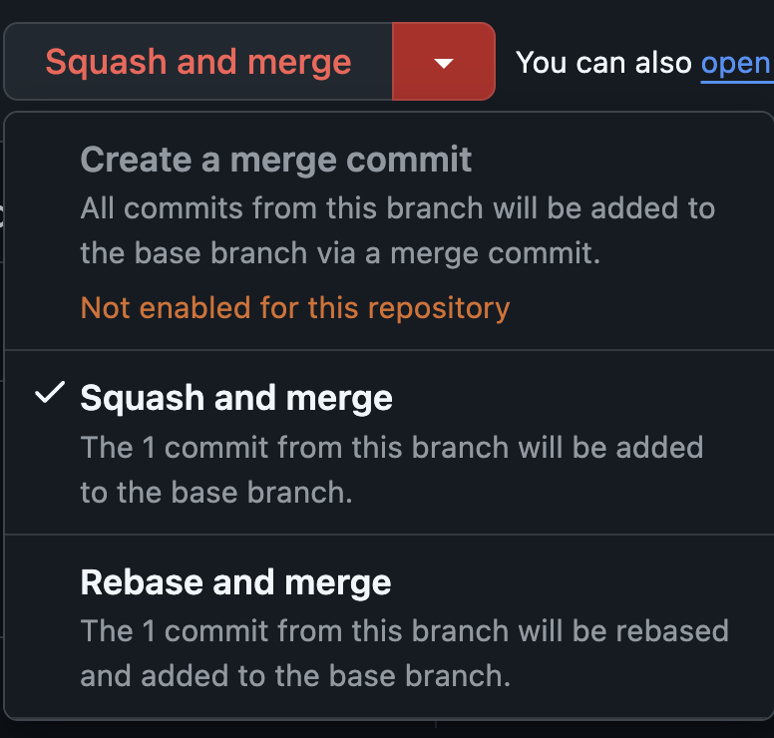This screenshot has width=774, height=738.
Task: Click the divider above the Squash and merge option
Action: (389, 350)
